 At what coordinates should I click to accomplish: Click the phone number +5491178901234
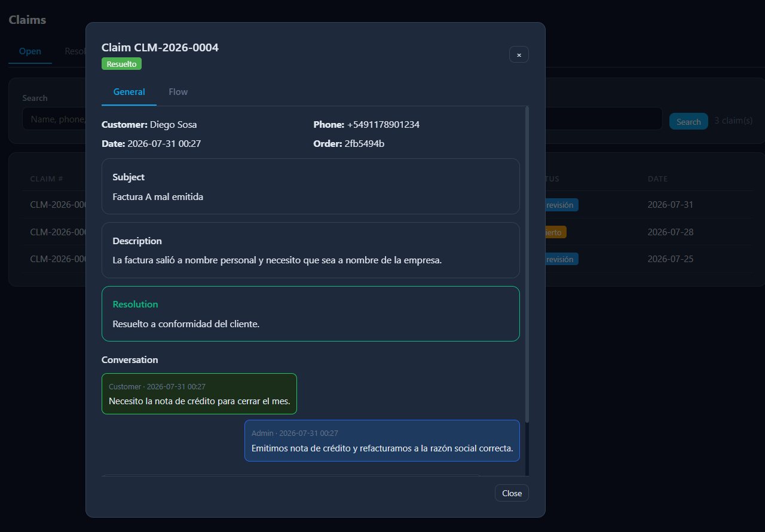383,125
